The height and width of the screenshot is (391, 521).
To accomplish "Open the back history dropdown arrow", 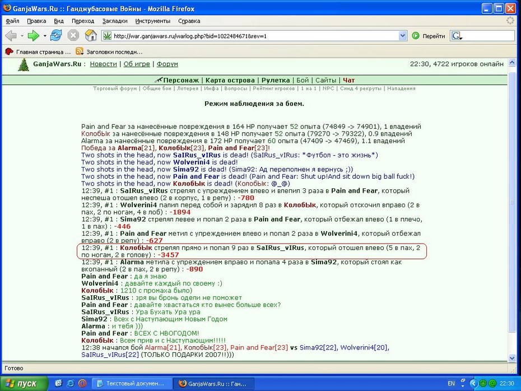I will 22,35.
